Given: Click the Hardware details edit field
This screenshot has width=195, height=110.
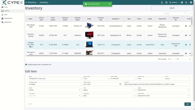Looking at the screenshot, I should (x=55, y=84).
